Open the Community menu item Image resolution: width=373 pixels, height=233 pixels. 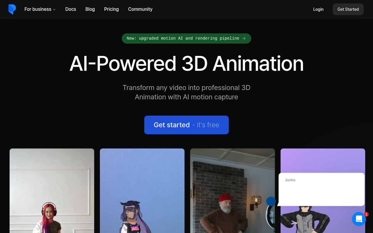(x=140, y=9)
